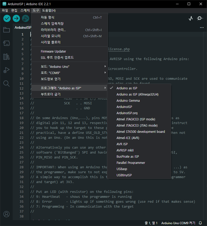This screenshot has width=207, height=226.
Task: Click the Start Debugging toolbar icon
Action: click(x=26, y=18)
